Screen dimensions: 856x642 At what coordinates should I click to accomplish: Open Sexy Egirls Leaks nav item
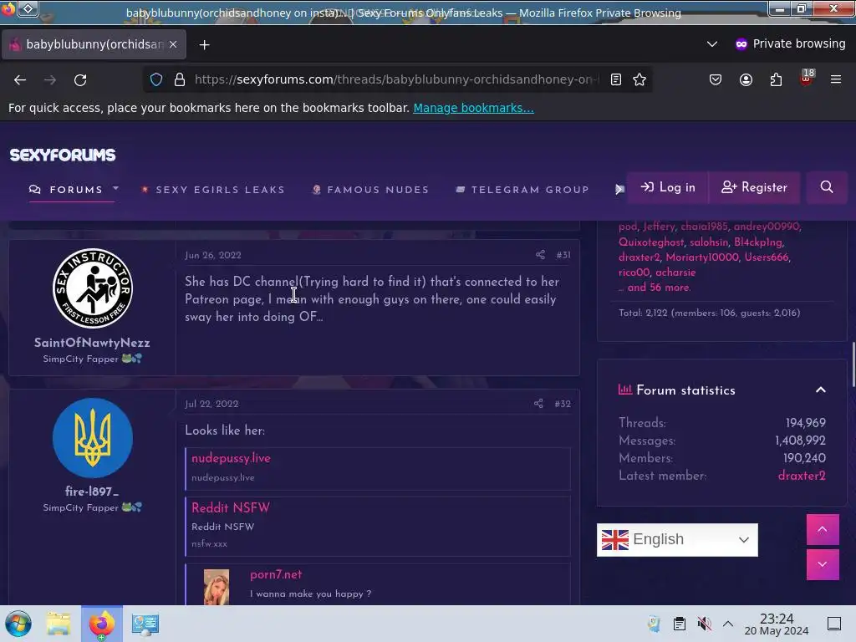[x=213, y=190]
